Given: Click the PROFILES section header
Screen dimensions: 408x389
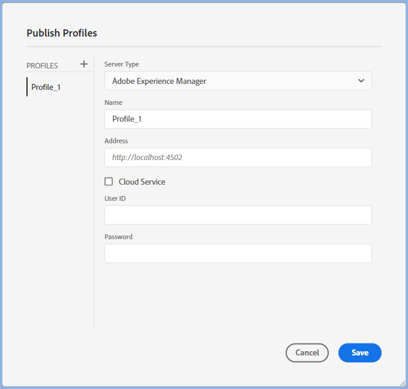Looking at the screenshot, I should [x=42, y=65].
